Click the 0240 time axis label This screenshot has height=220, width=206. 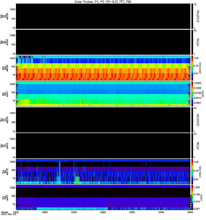click(x=74, y=212)
